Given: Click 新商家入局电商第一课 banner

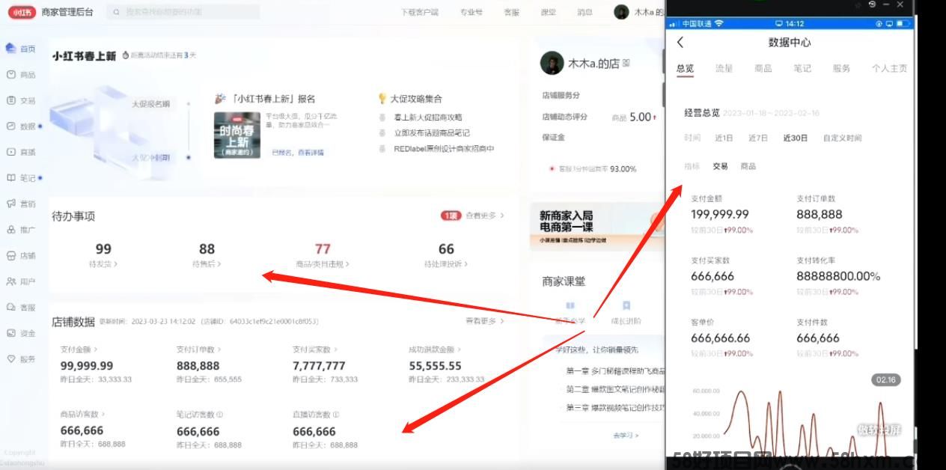Looking at the screenshot, I should coord(597,225).
